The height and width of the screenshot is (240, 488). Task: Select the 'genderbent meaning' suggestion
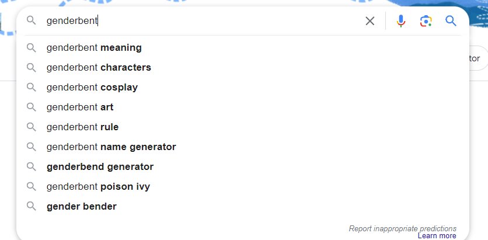[x=94, y=48]
